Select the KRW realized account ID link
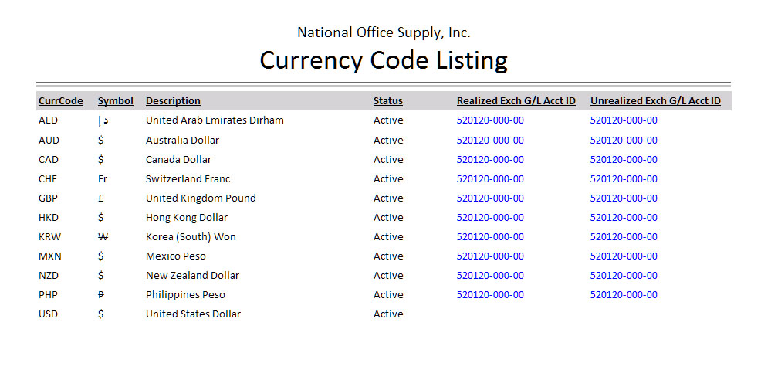761x380 pixels. (490, 237)
